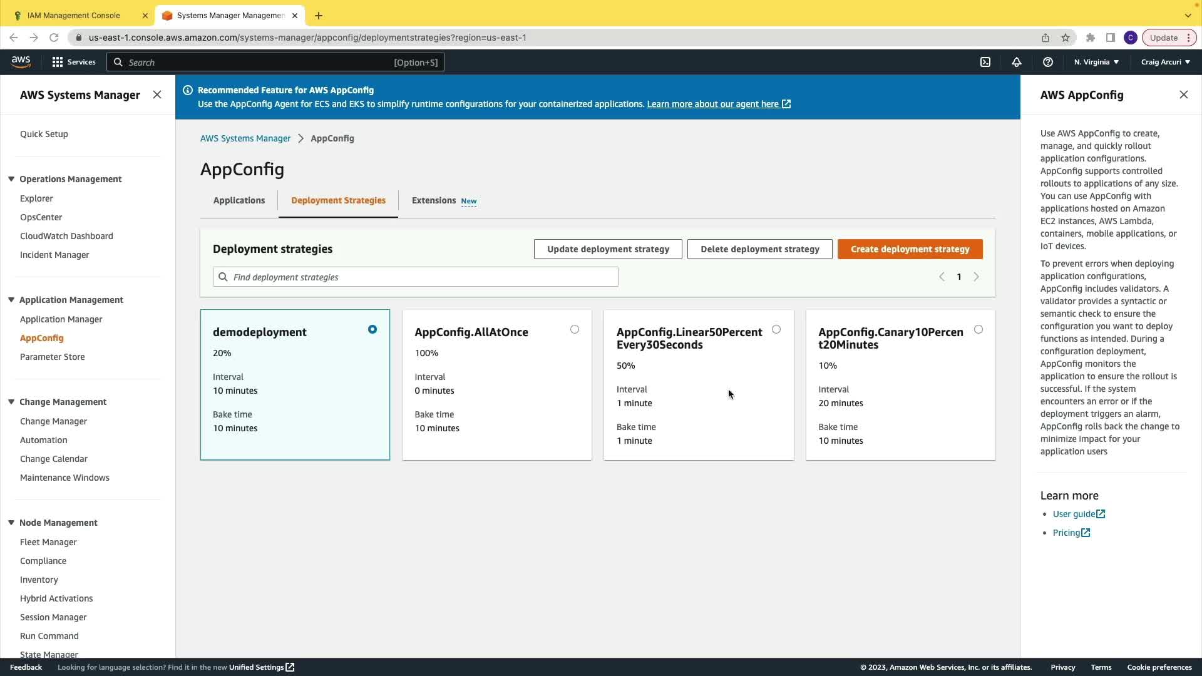Select AppConfig.Linear50PercentEvery30Seconds radio button
The height and width of the screenshot is (676, 1202).
pos(776,329)
